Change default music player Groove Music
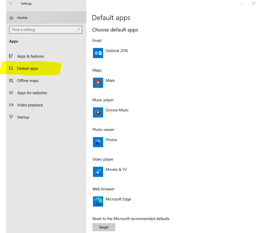 (117, 110)
